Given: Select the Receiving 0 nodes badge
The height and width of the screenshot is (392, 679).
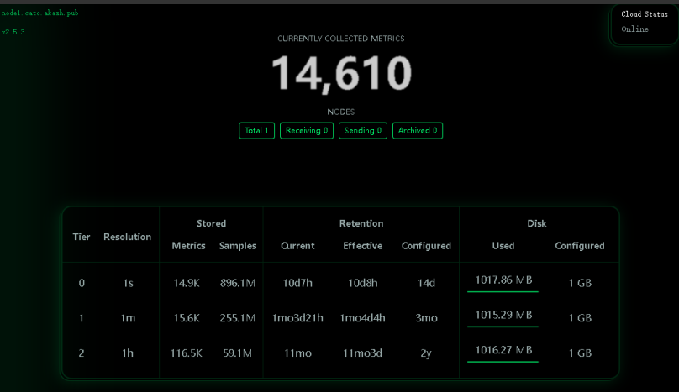Looking at the screenshot, I should 307,131.
